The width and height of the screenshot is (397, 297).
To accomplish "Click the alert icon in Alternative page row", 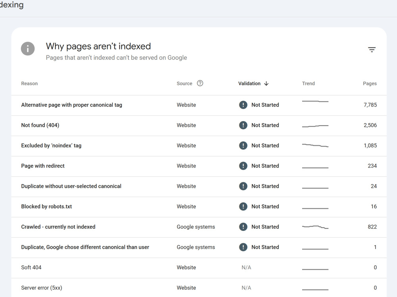I will 243,105.
